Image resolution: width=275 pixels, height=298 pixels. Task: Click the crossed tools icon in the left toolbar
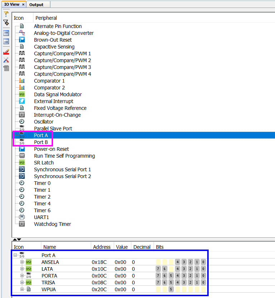[x=6, y=60]
